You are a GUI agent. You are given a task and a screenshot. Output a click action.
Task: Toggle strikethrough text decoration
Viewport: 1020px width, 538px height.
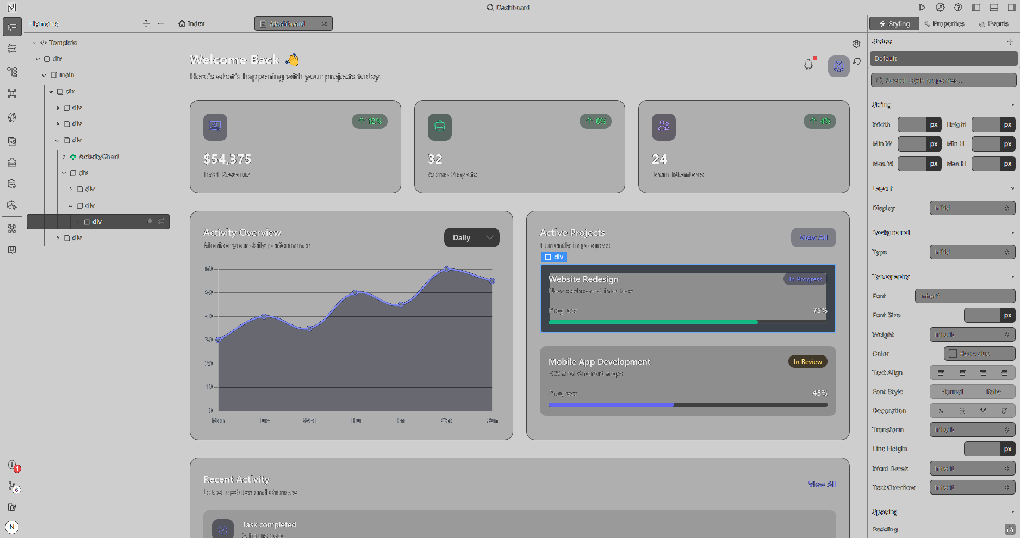coord(962,411)
